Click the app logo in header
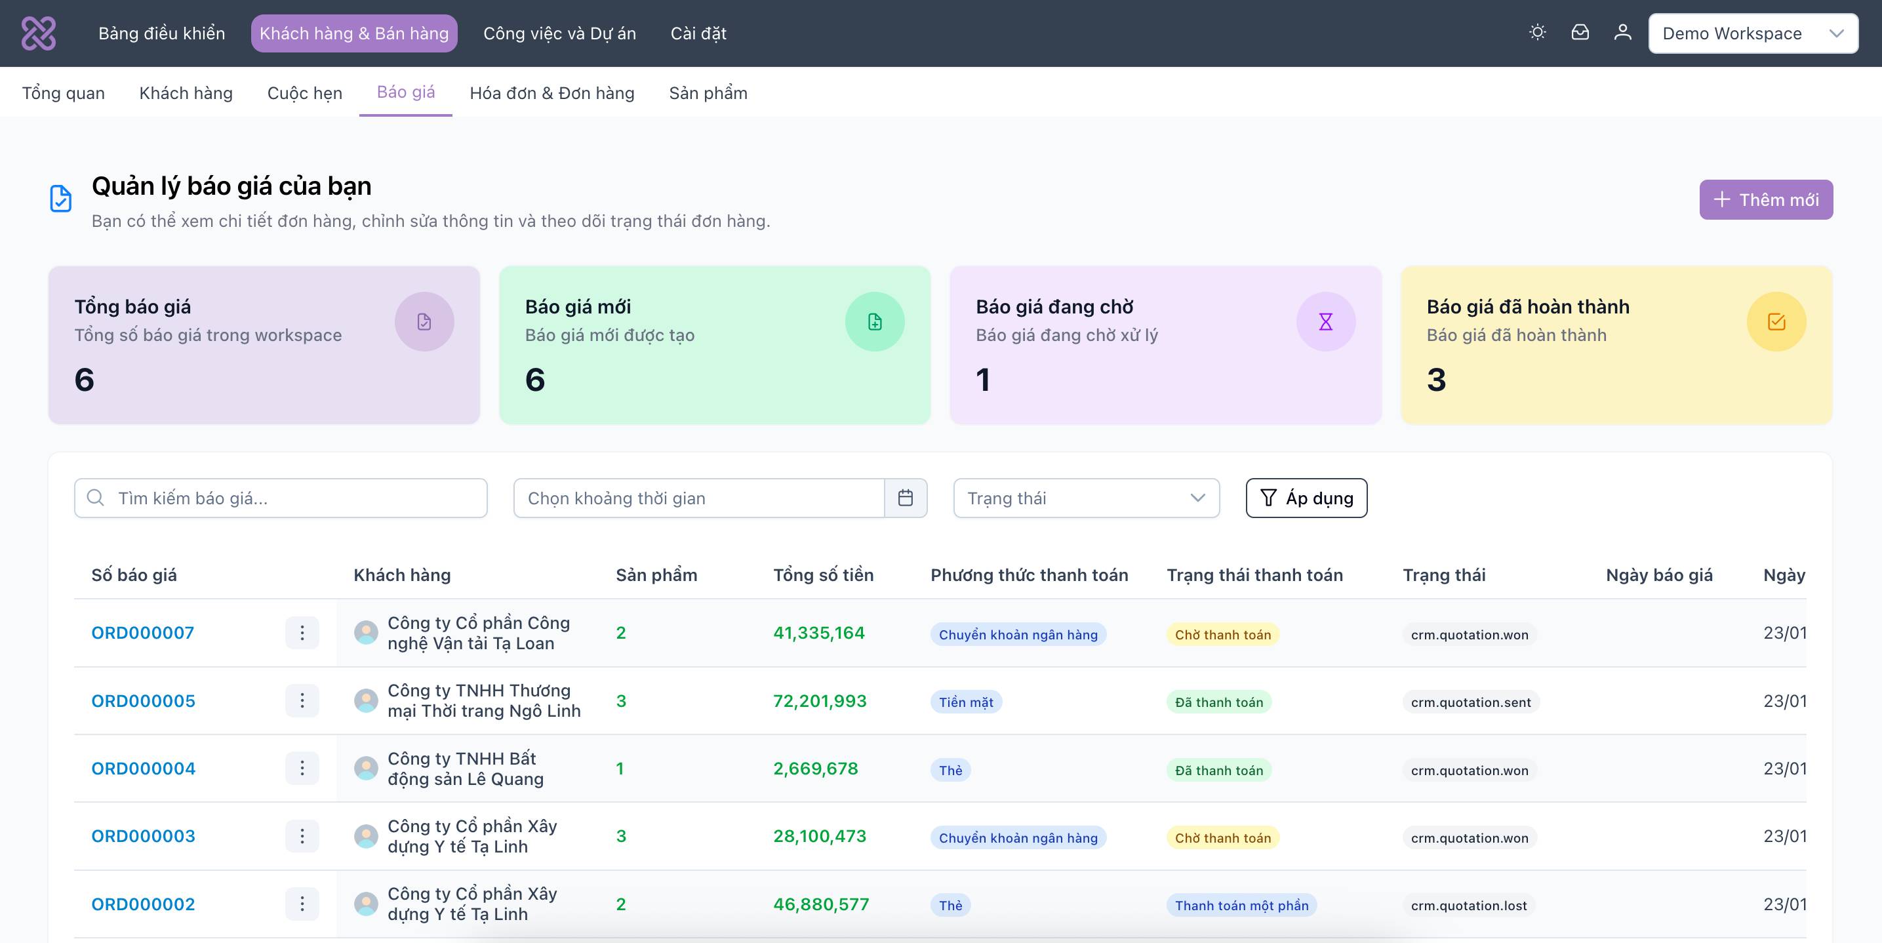This screenshot has width=1882, height=943. [x=39, y=33]
